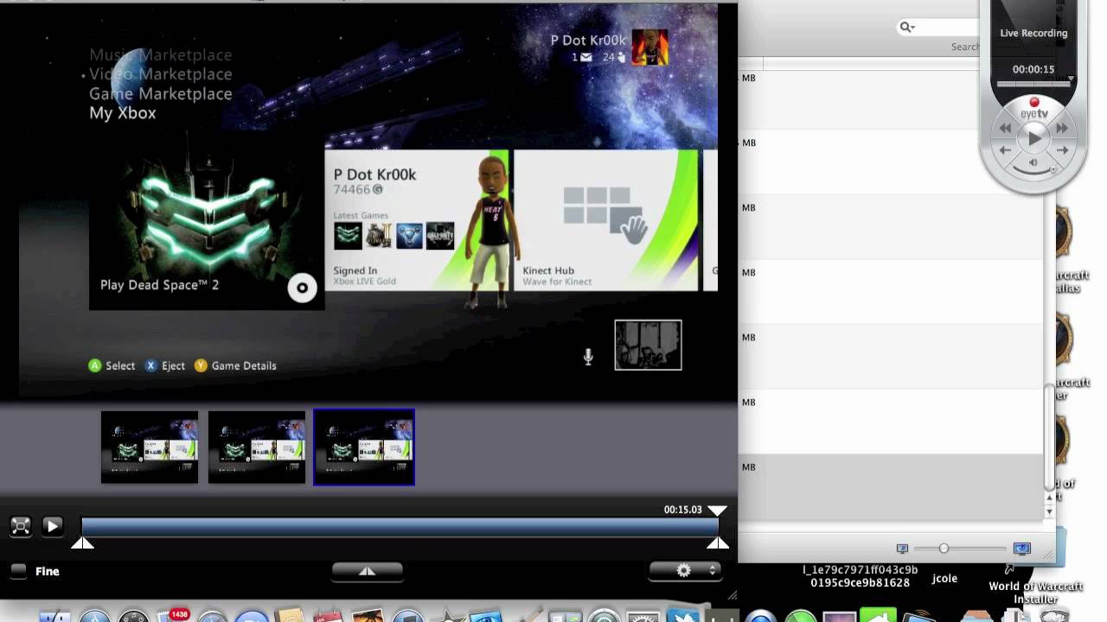Collapse the thumbnail strip with the triangle button

pos(368,570)
